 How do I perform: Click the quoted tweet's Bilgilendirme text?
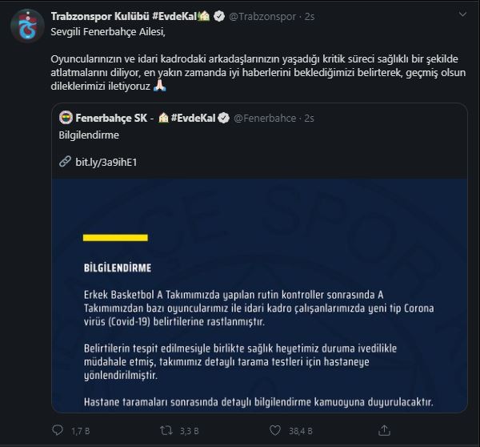pyautogui.click(x=89, y=135)
